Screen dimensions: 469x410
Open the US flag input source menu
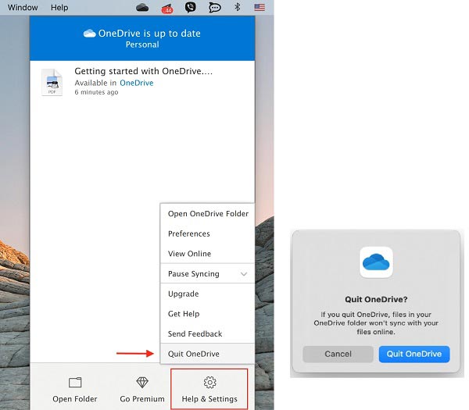(x=260, y=7)
